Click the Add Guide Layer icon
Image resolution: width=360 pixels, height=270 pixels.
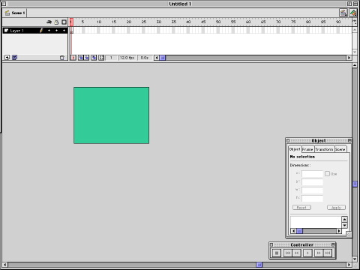15,58
